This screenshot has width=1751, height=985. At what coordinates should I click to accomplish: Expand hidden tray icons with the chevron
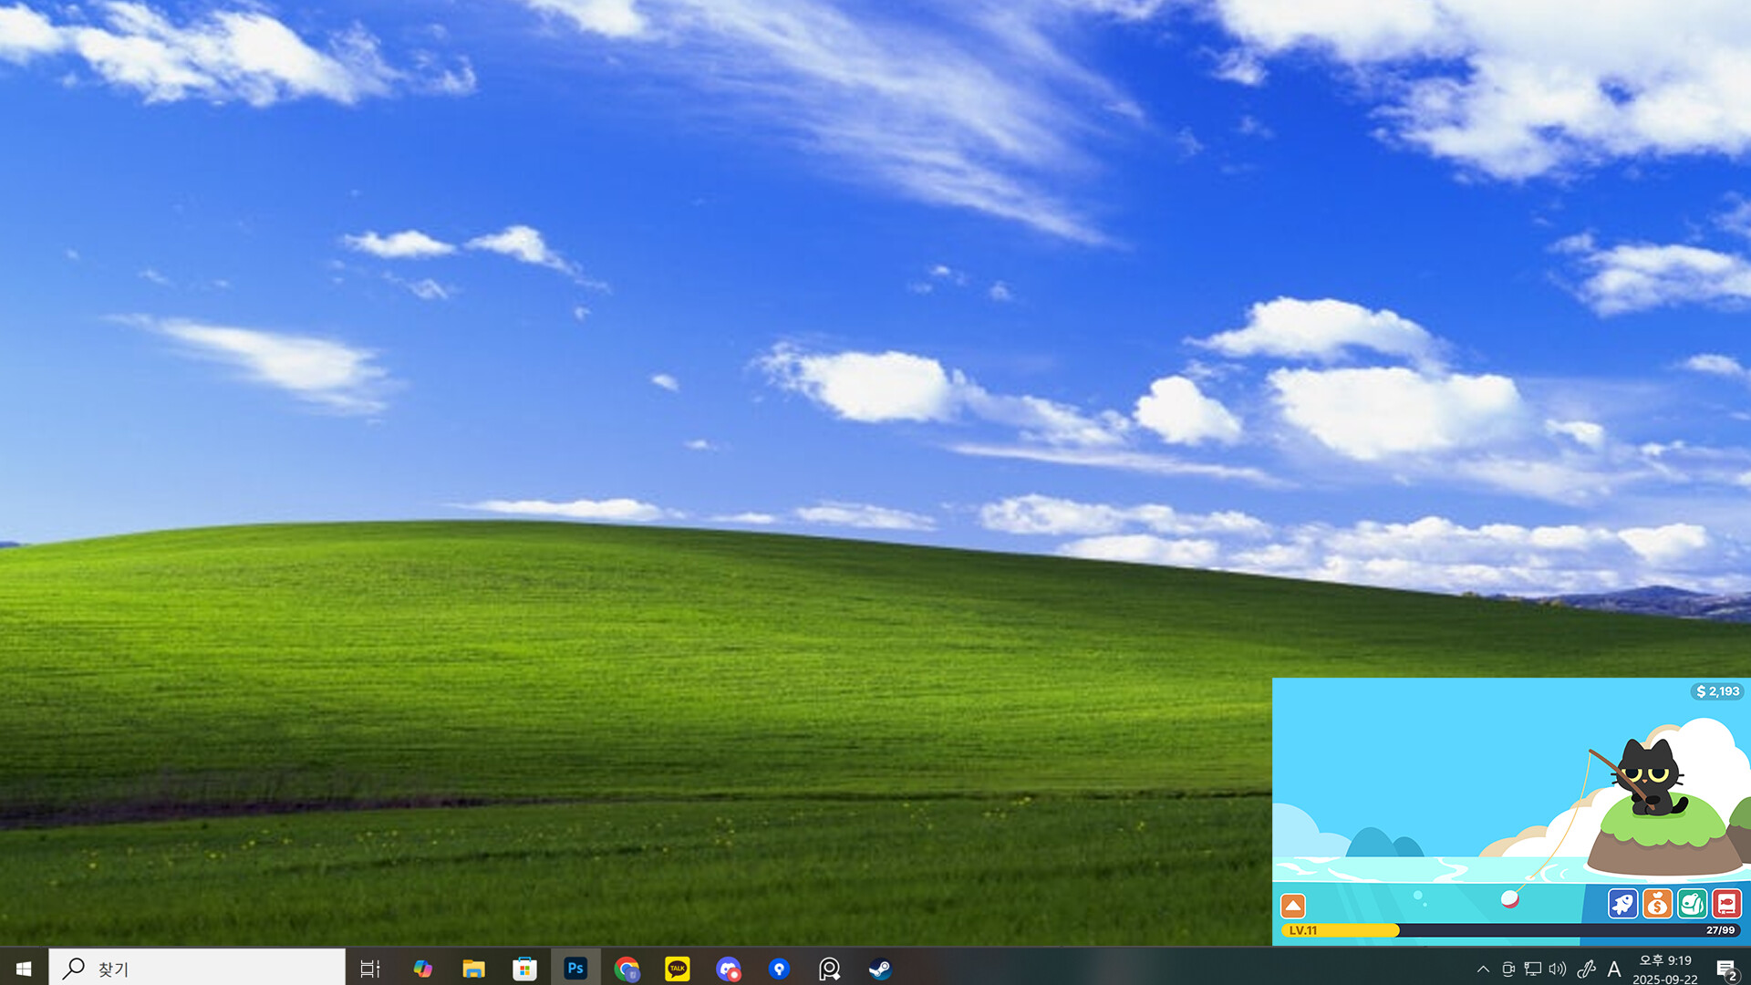(x=1484, y=969)
